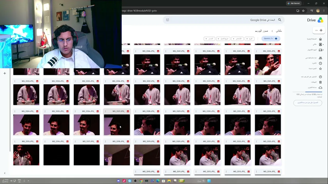This screenshot has height=184, width=328.
Task: Open the Spam warning icon
Action: [320, 77]
